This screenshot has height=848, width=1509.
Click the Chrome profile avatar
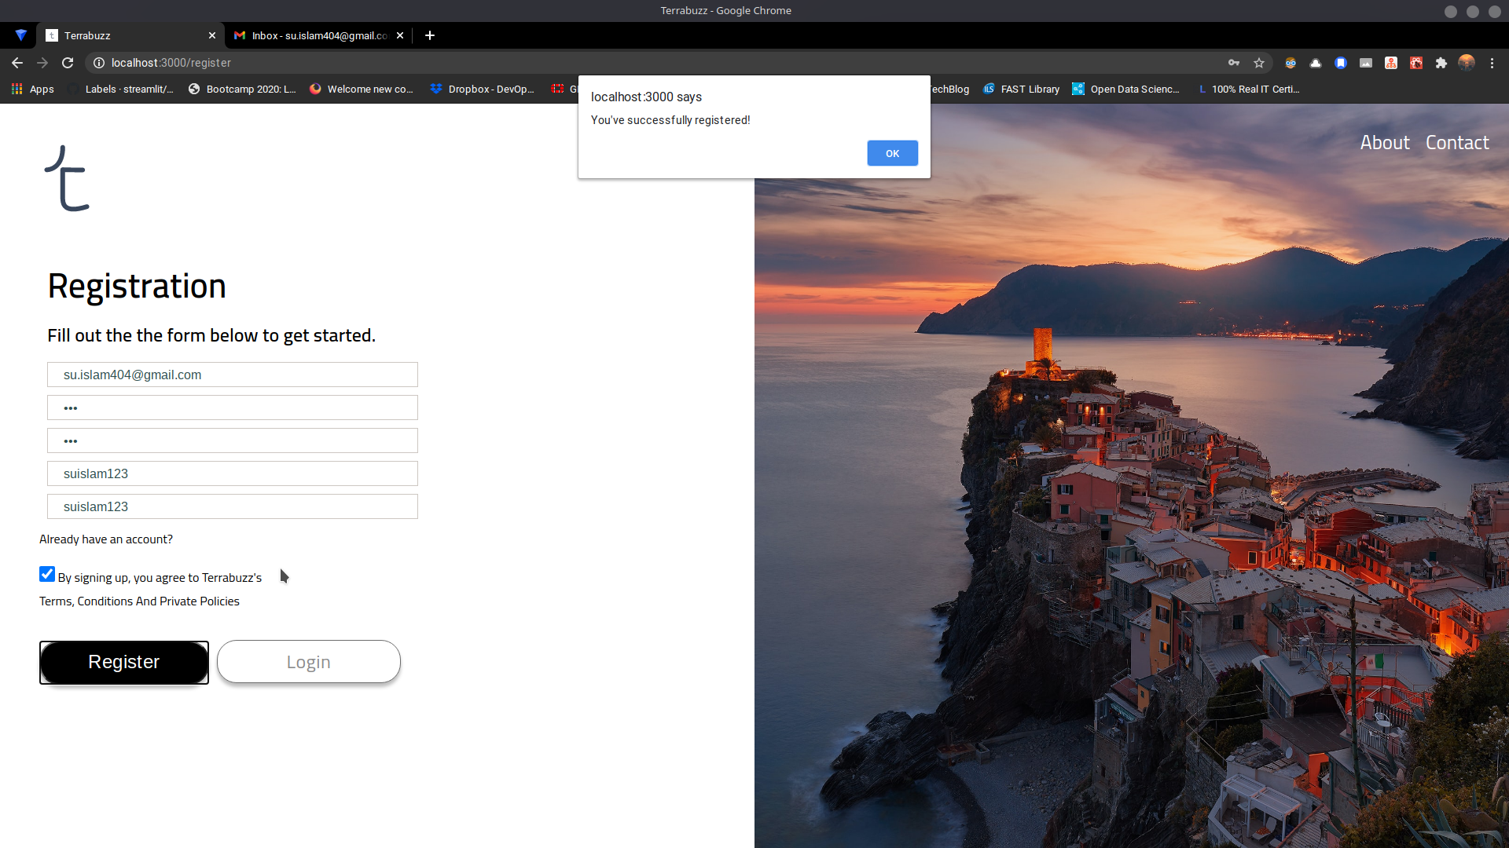click(x=1467, y=63)
